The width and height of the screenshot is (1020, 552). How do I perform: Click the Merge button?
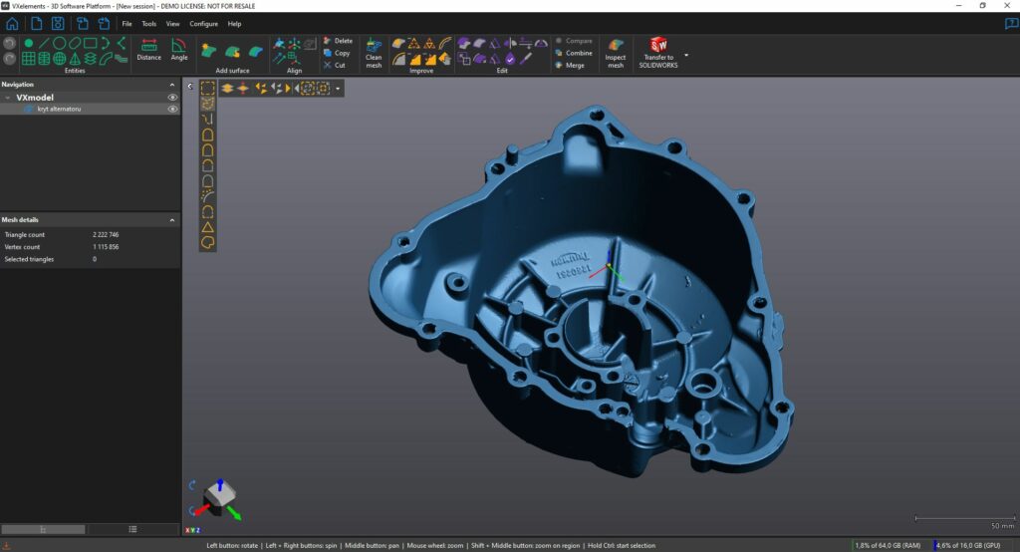573,65
